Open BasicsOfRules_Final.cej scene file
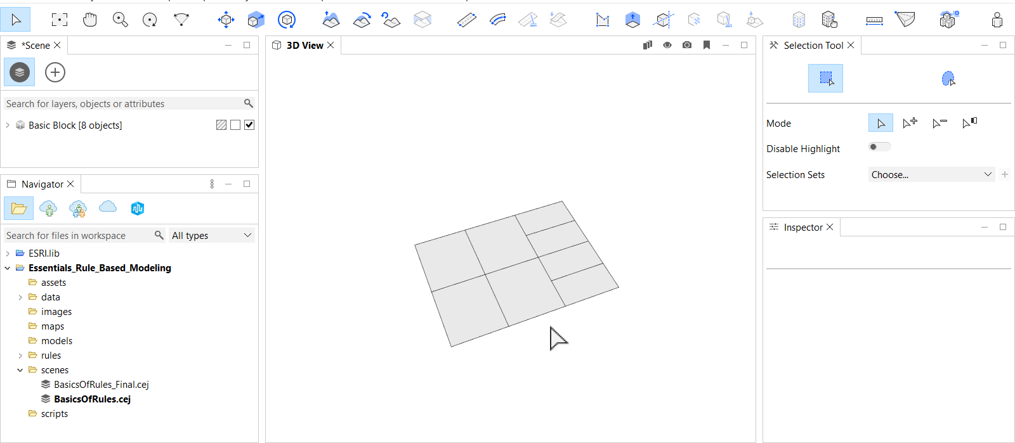Viewport: 1015px width, 443px height. [101, 385]
